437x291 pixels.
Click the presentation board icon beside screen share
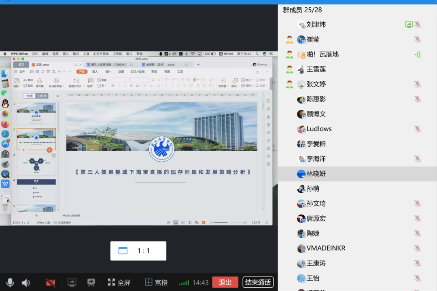tap(91, 283)
